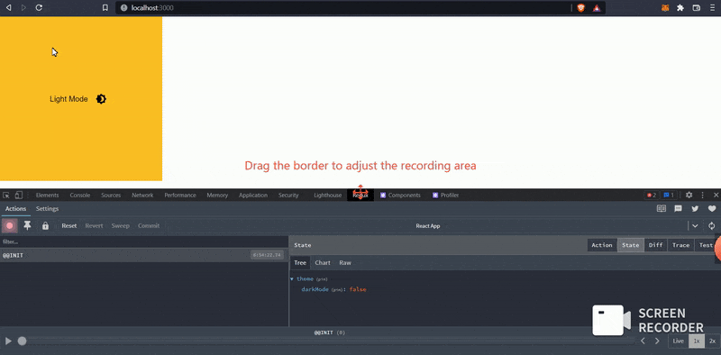Switch to the Elements tab

(48, 195)
